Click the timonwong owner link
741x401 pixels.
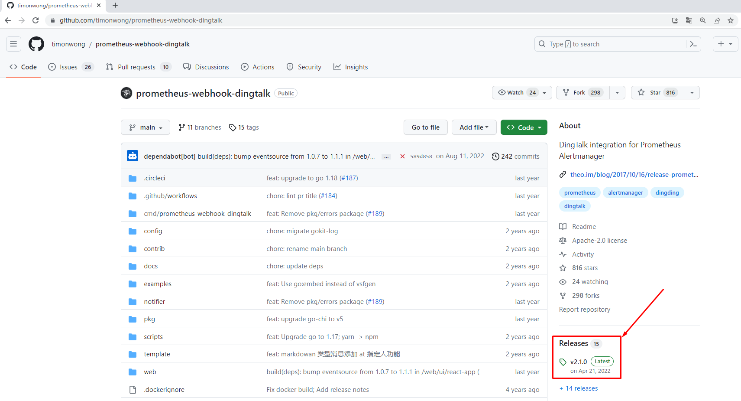[68, 44]
